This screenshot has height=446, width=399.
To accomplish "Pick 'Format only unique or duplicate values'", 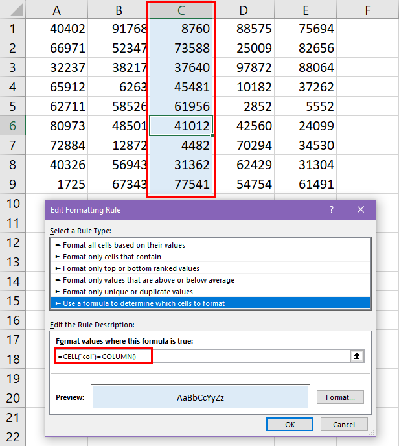I will 211,292.
